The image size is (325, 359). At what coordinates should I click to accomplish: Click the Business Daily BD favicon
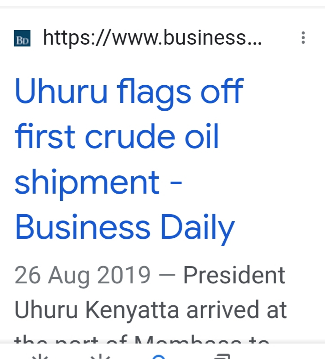[x=22, y=38]
